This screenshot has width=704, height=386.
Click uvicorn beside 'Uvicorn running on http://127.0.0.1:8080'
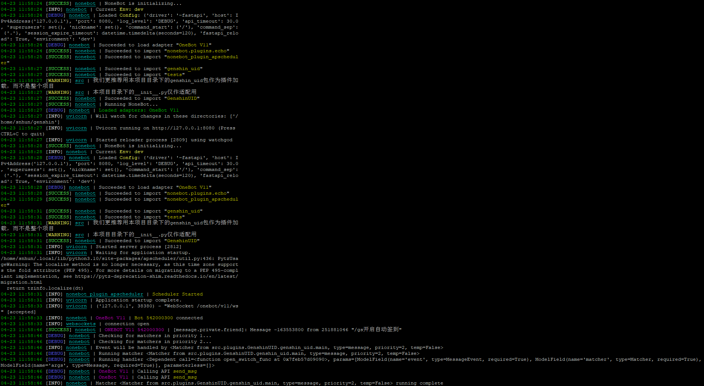[76, 128]
